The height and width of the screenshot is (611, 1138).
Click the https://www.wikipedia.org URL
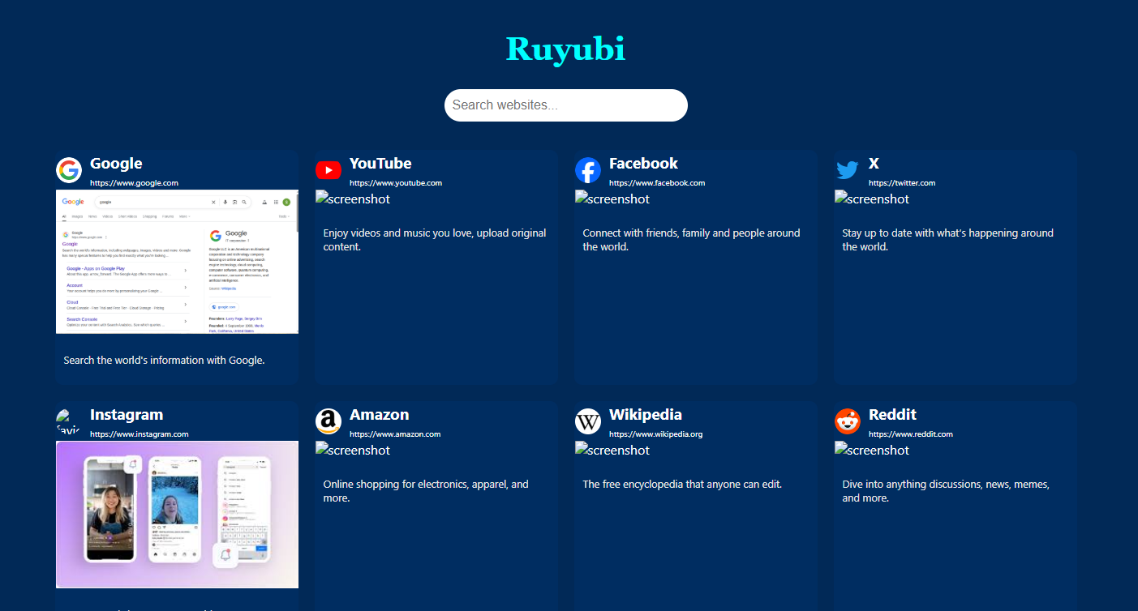point(656,434)
